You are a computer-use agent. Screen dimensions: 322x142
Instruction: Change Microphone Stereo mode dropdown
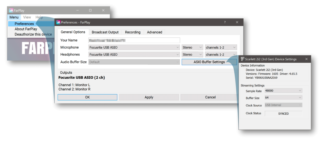[192, 47]
